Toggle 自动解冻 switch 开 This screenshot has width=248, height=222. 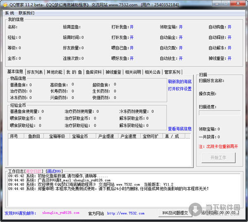[229, 48]
